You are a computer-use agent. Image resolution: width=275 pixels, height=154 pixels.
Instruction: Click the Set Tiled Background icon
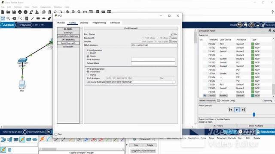click(x=258, y=25)
